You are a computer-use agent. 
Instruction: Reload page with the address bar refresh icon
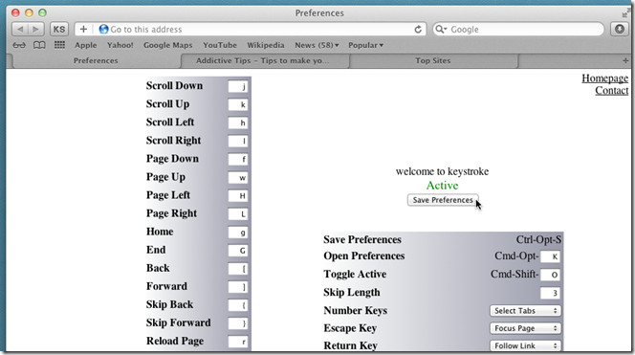click(x=418, y=29)
